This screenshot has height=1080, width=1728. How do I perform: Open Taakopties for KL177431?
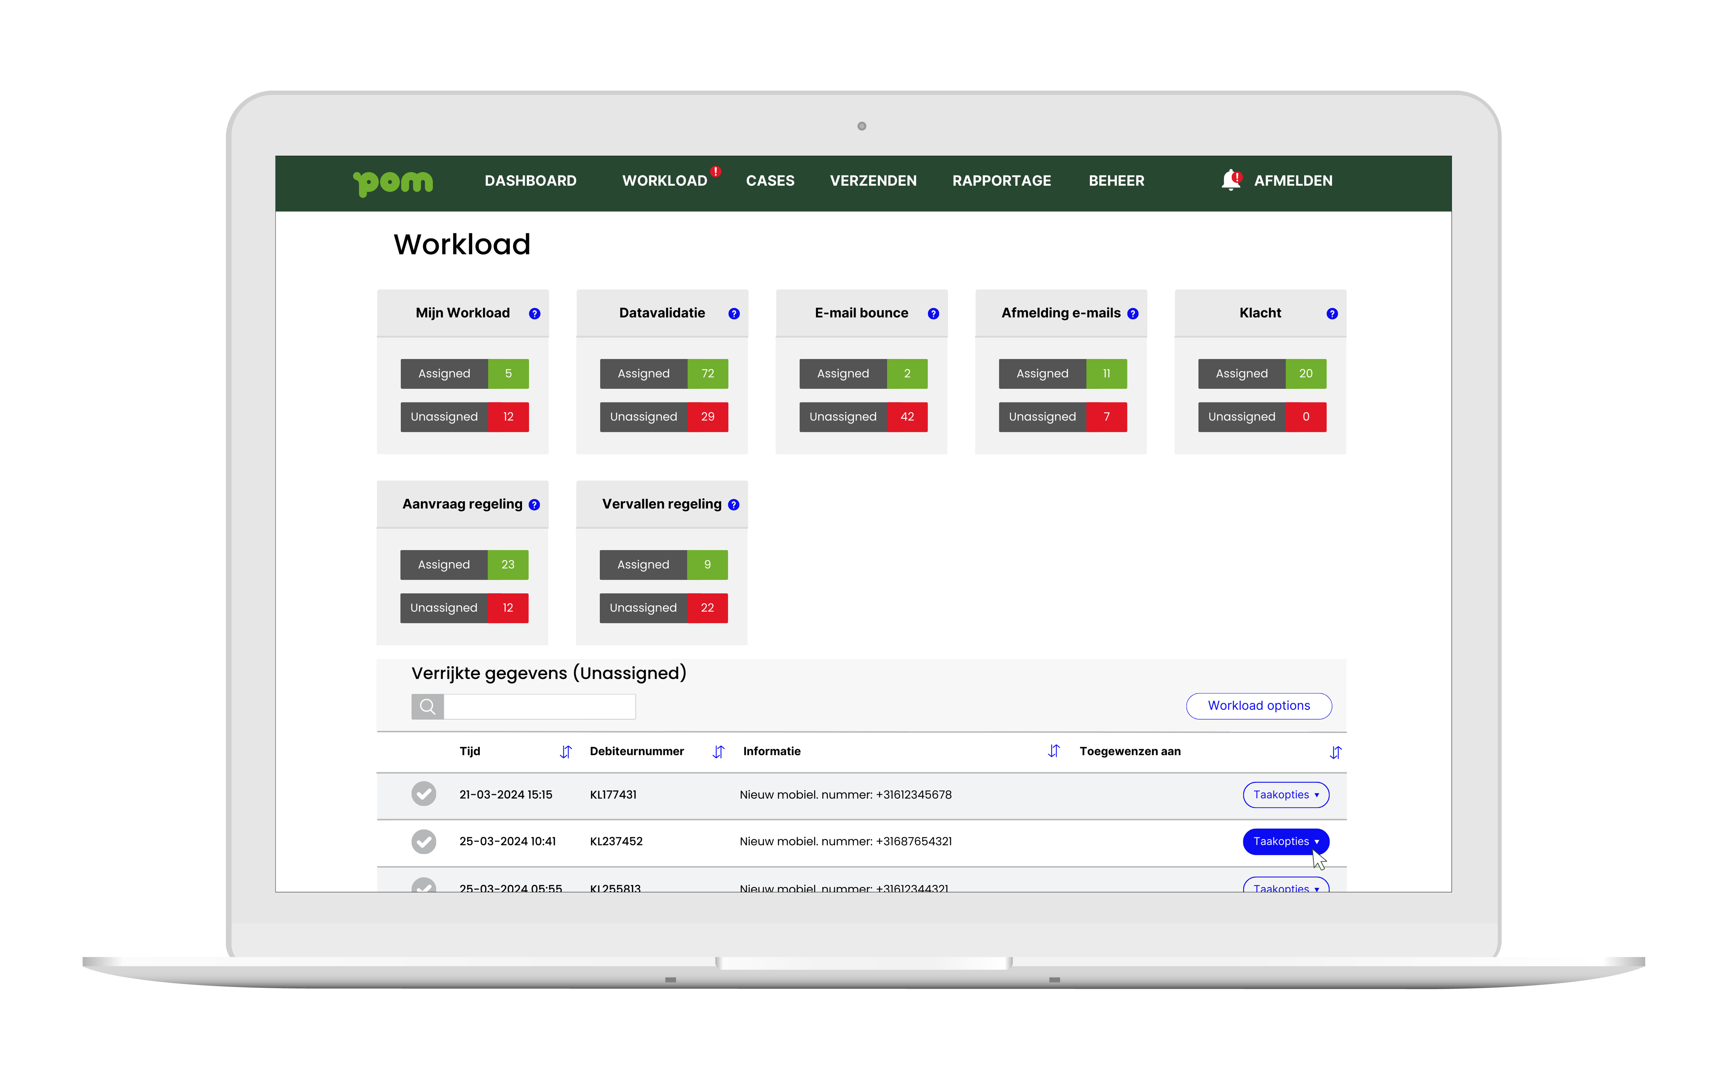tap(1285, 795)
